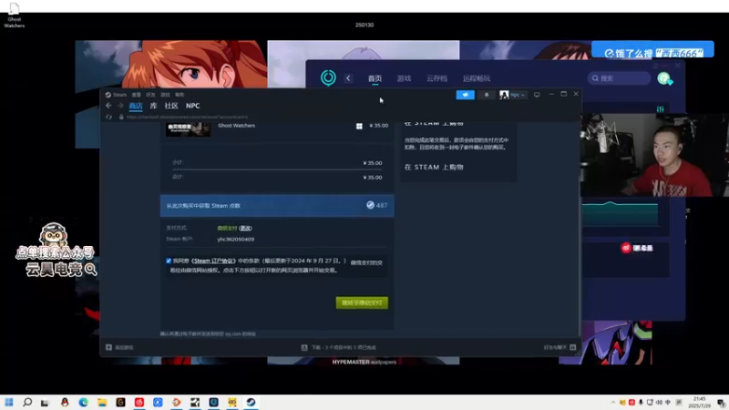Open File Explorer from the taskbar

click(x=102, y=402)
